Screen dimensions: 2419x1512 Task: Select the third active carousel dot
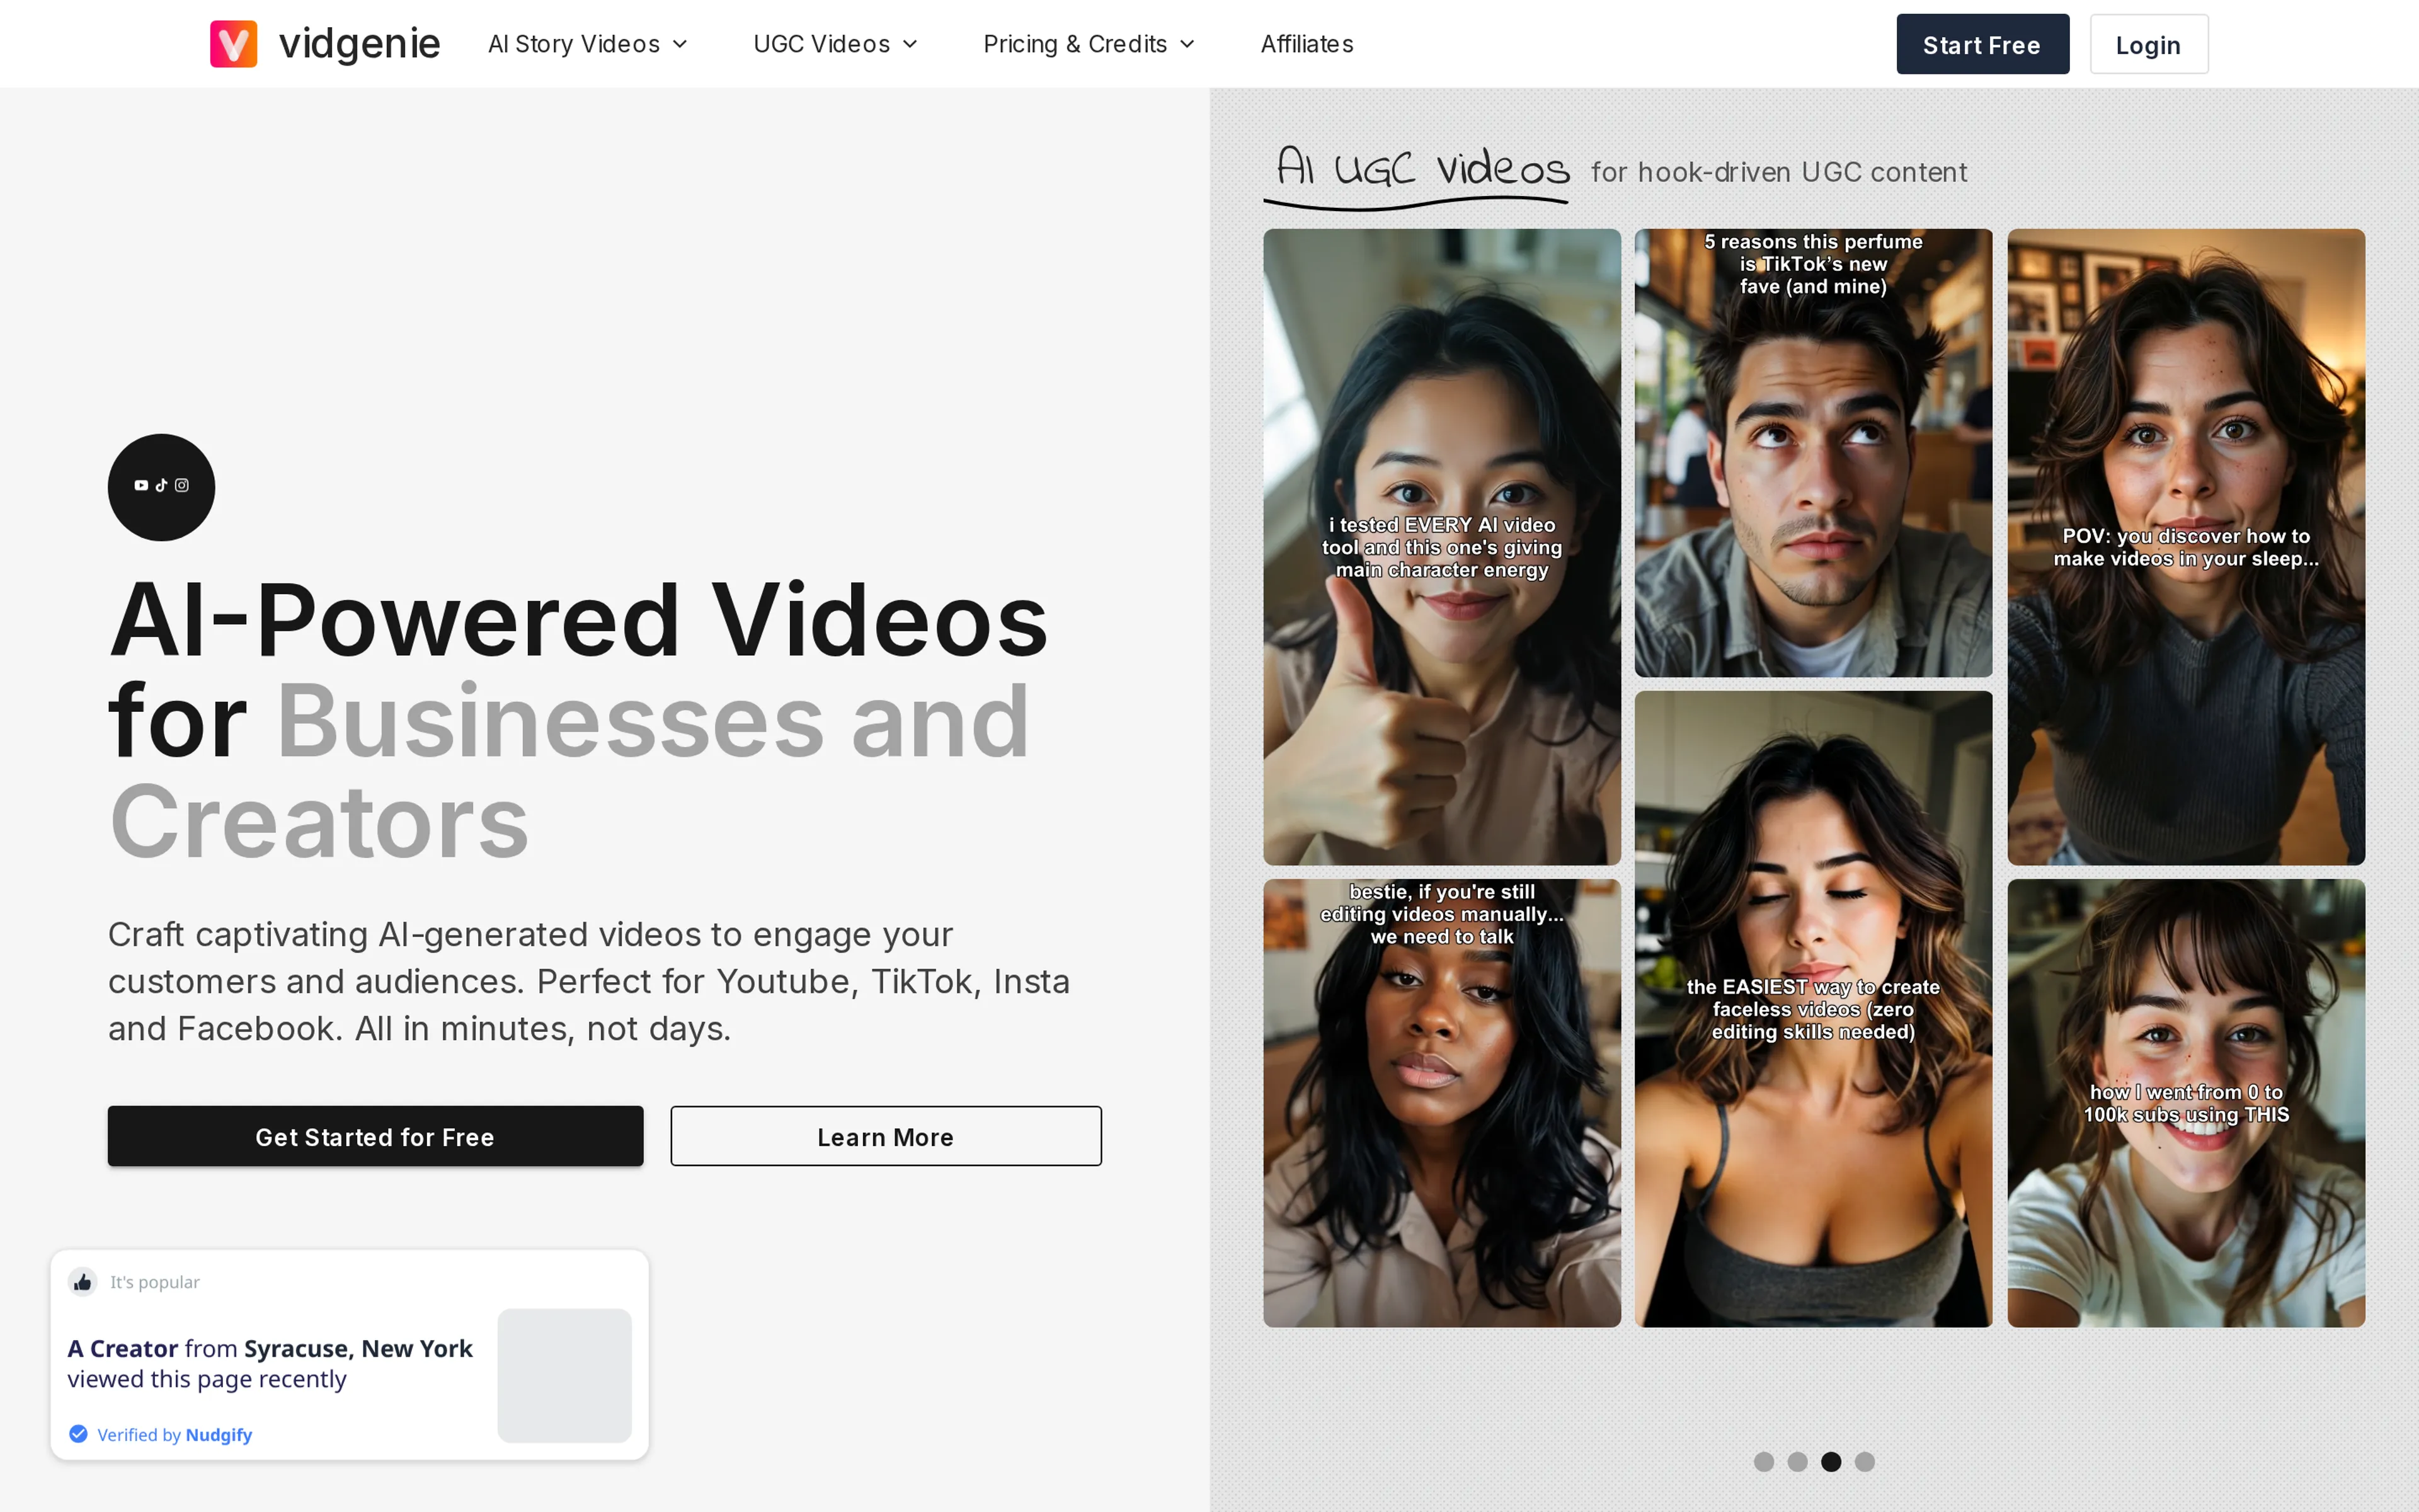pyautogui.click(x=1830, y=1462)
